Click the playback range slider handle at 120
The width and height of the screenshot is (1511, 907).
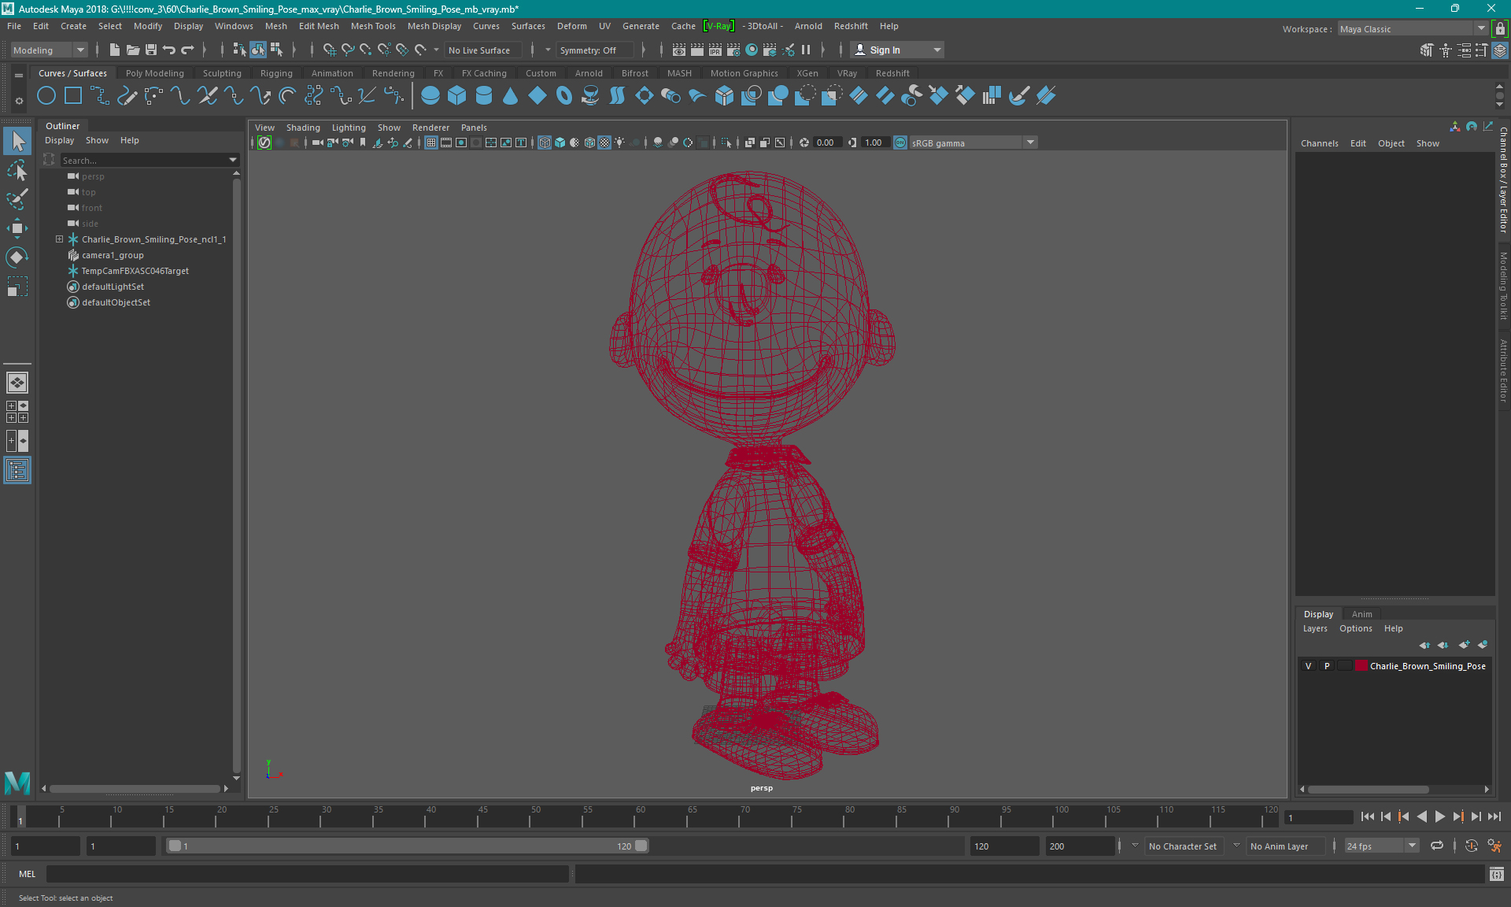click(x=641, y=846)
